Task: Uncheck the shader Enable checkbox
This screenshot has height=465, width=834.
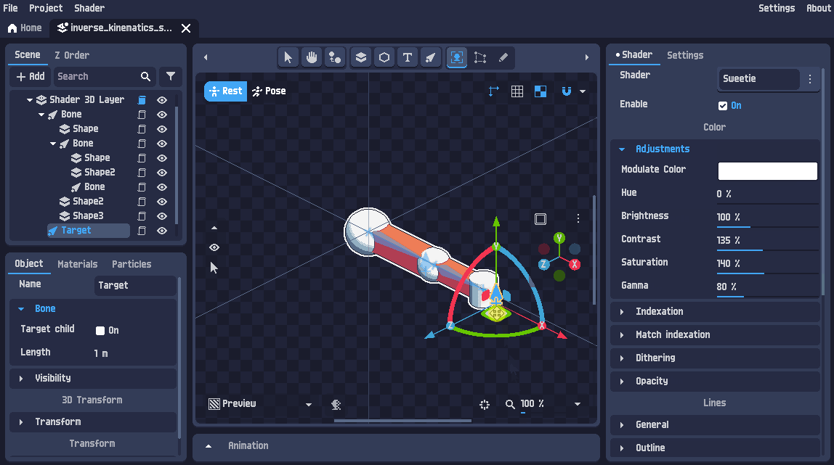Action: tap(723, 106)
